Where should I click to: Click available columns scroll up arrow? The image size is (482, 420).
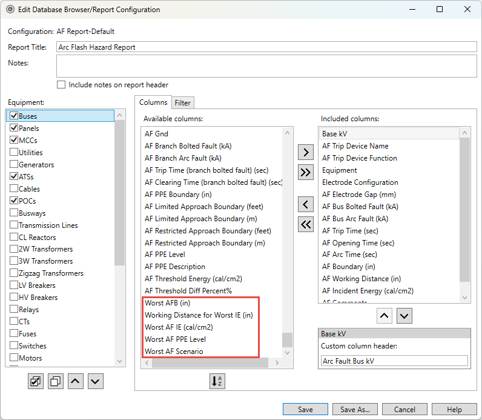pos(288,133)
